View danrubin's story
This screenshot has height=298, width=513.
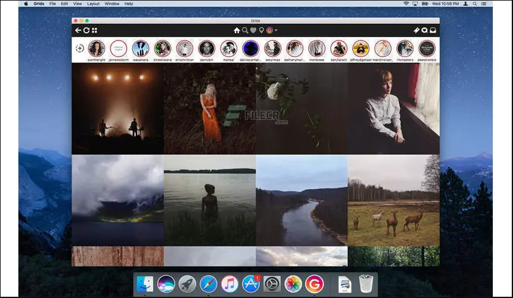click(207, 48)
